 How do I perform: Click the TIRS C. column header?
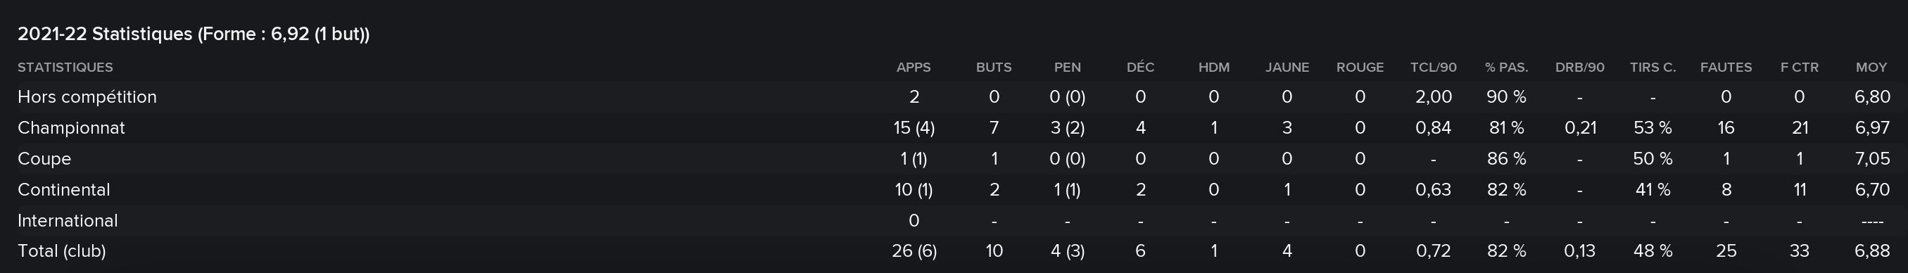click(x=1653, y=68)
